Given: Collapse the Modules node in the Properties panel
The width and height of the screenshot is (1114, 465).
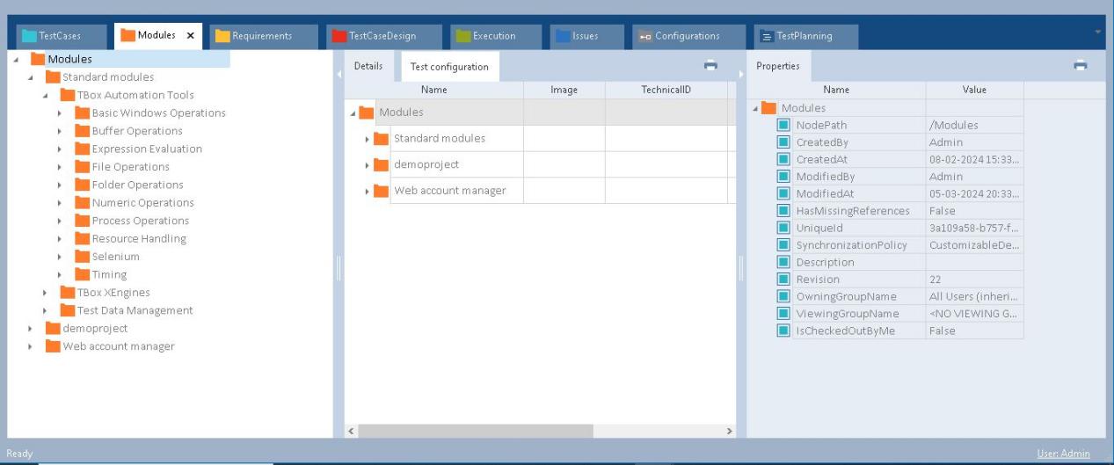Looking at the screenshot, I should point(755,108).
